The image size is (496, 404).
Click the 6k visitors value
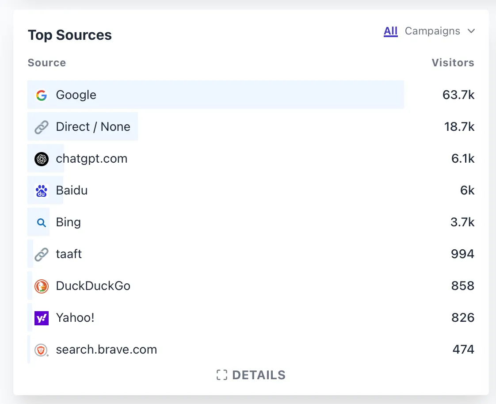pos(467,191)
